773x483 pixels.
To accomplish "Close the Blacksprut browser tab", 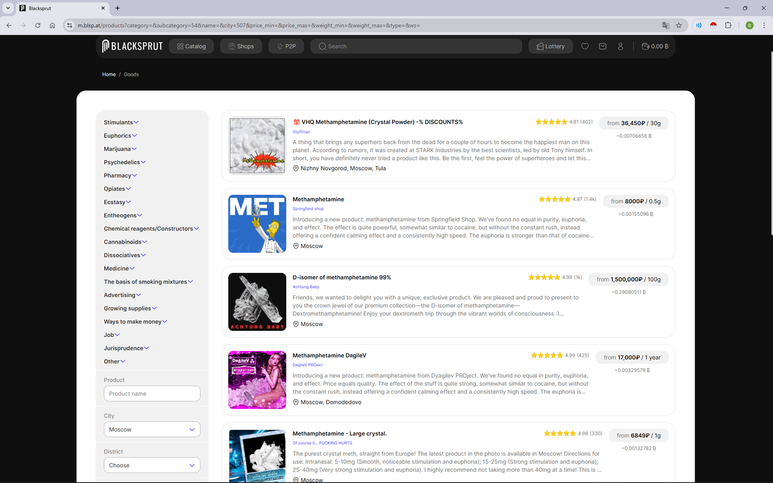I will (x=103, y=8).
